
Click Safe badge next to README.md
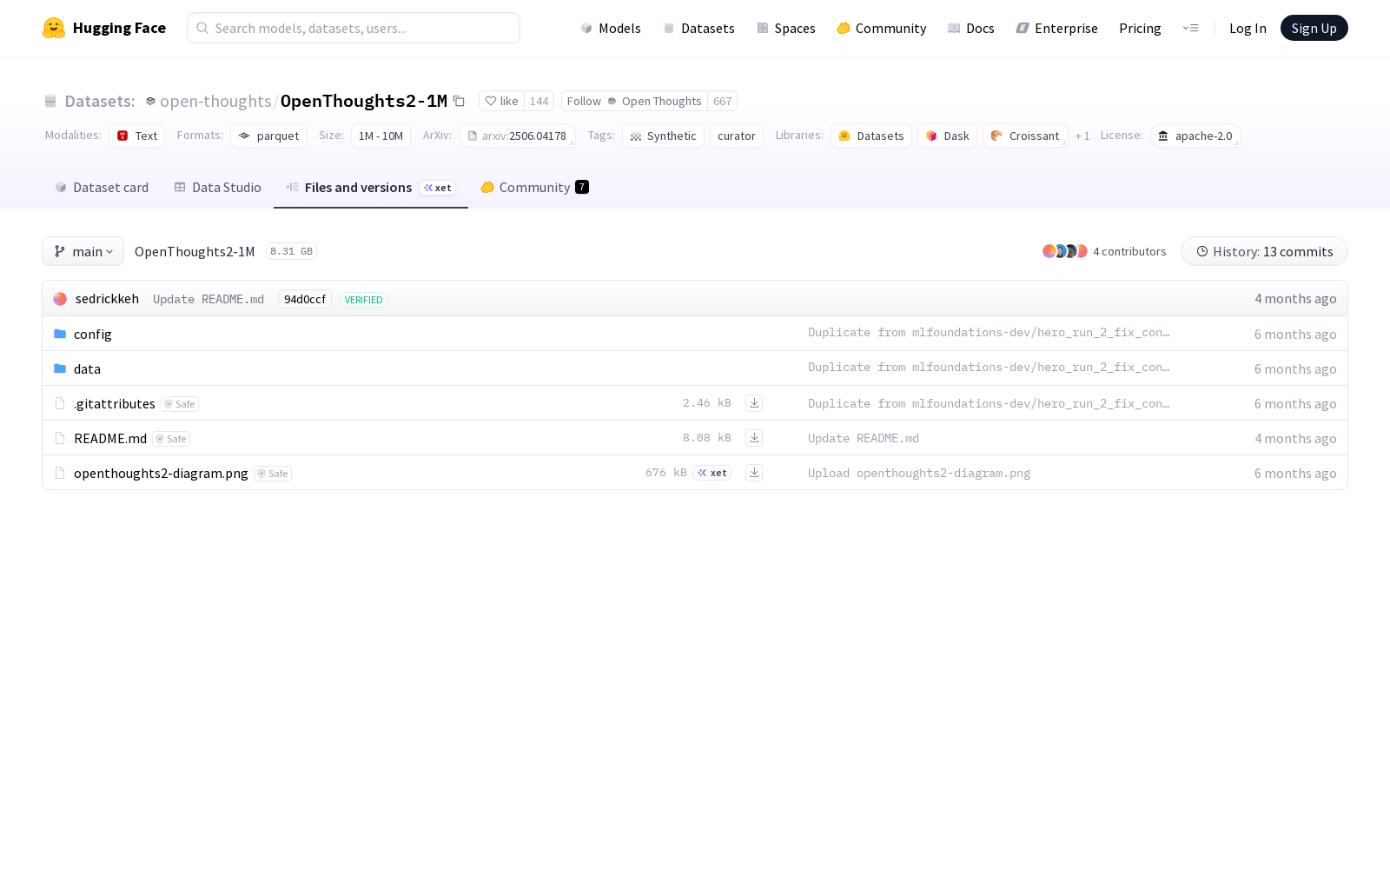(171, 439)
